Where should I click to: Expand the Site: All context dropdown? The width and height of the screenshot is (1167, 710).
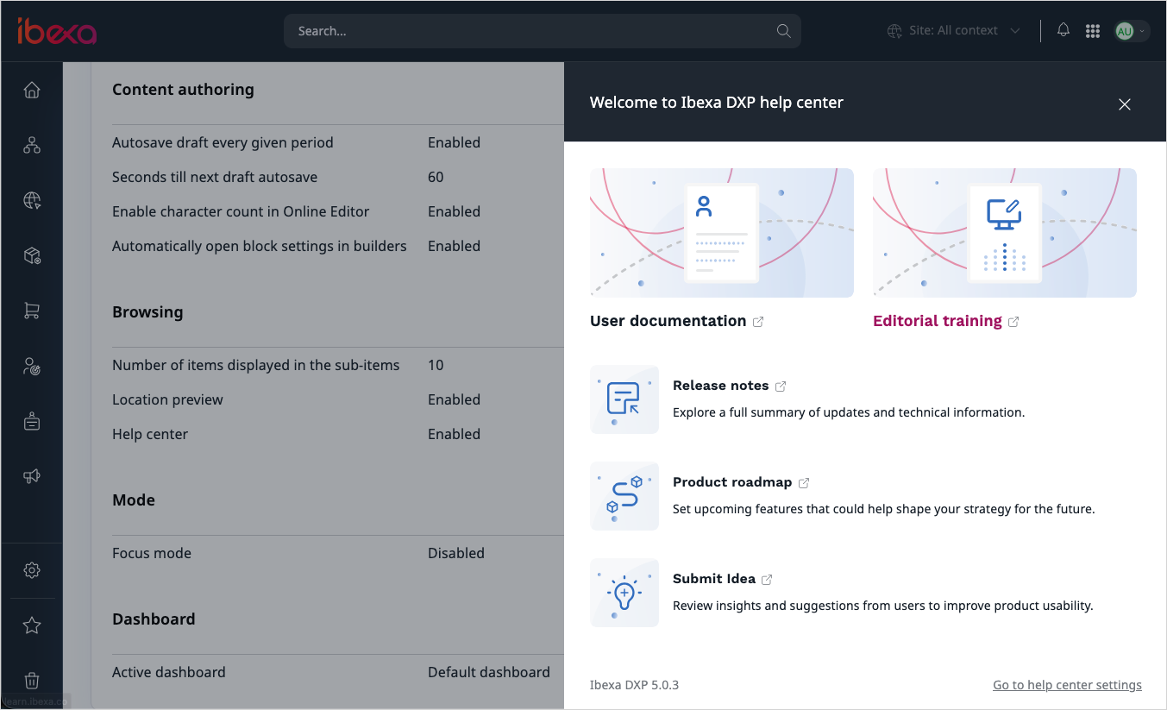(954, 31)
